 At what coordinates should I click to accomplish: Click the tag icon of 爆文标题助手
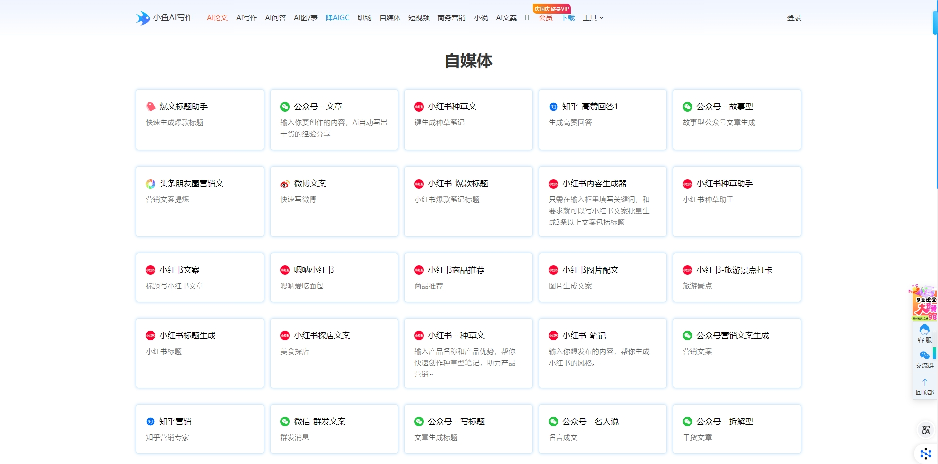click(x=150, y=107)
